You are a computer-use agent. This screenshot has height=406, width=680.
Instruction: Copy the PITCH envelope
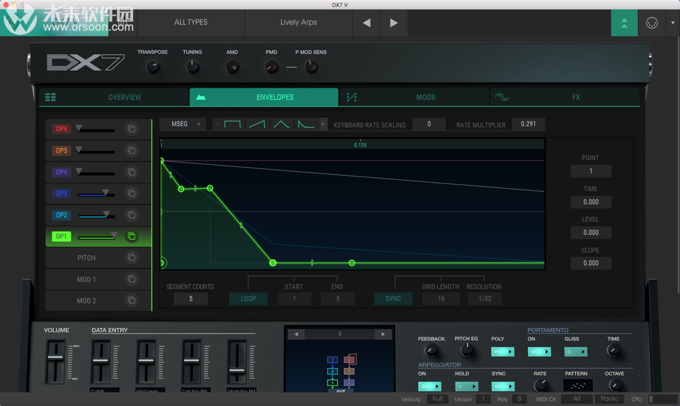point(131,257)
